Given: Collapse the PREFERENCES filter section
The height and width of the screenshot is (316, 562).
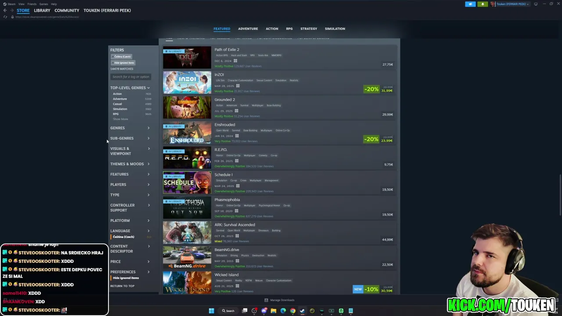Looking at the screenshot, I should (x=130, y=272).
